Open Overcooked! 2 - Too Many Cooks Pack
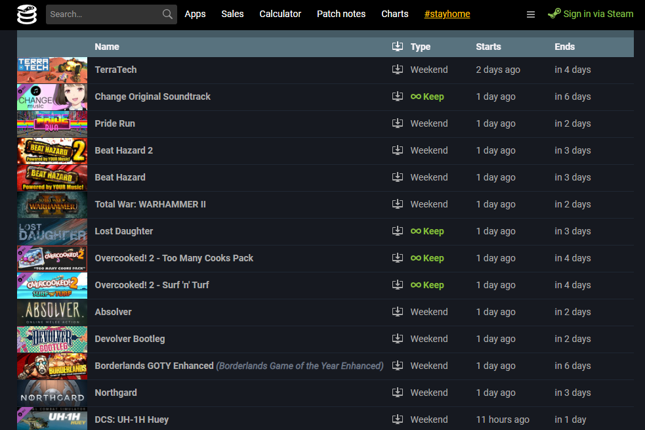Screen dimensions: 645x430 tap(174, 259)
